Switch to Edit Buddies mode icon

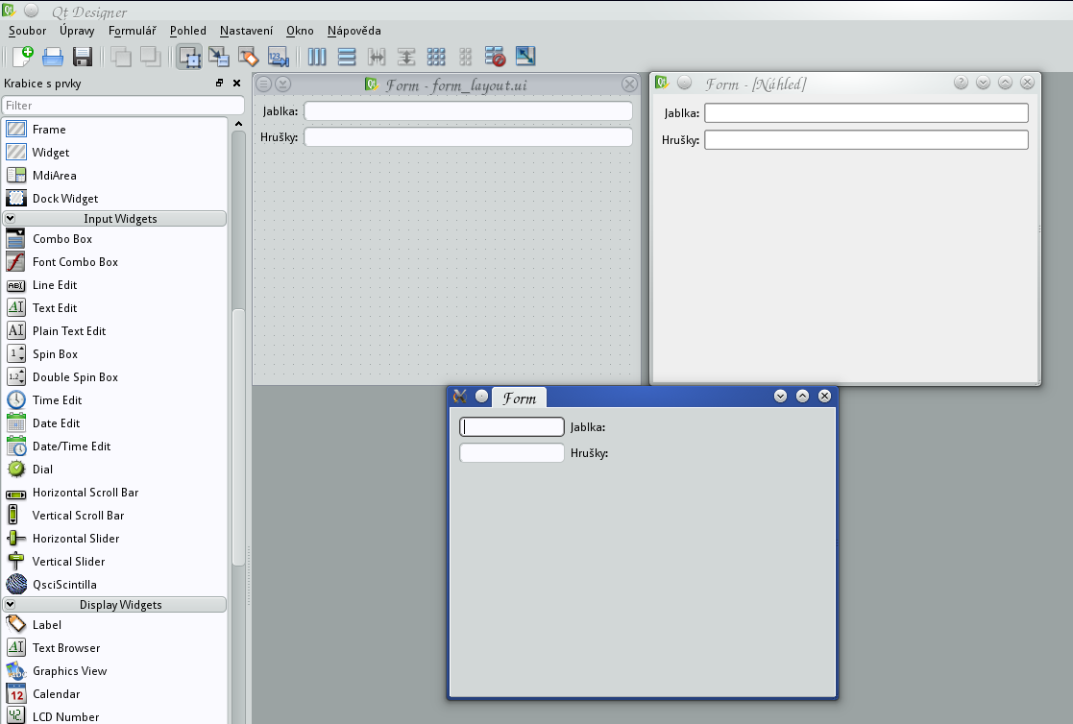pos(249,56)
